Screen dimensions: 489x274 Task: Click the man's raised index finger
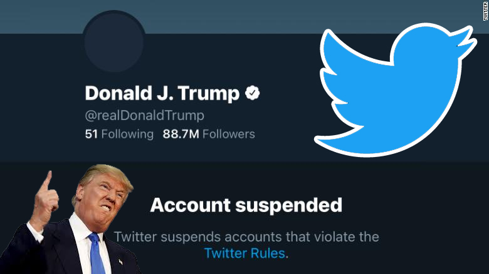click(x=46, y=182)
